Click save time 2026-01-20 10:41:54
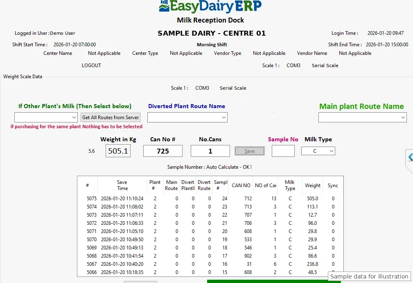The image size is (413, 283). click(x=122, y=256)
